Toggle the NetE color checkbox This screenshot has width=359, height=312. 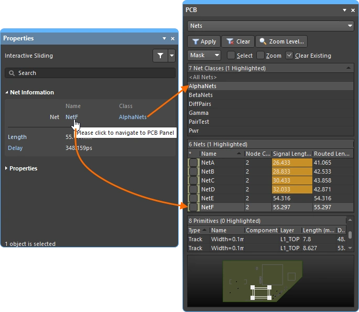[193, 198]
